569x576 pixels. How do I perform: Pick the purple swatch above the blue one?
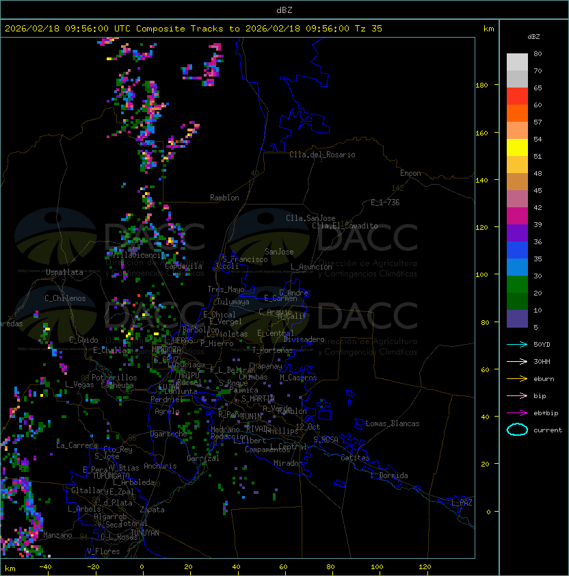517,233
